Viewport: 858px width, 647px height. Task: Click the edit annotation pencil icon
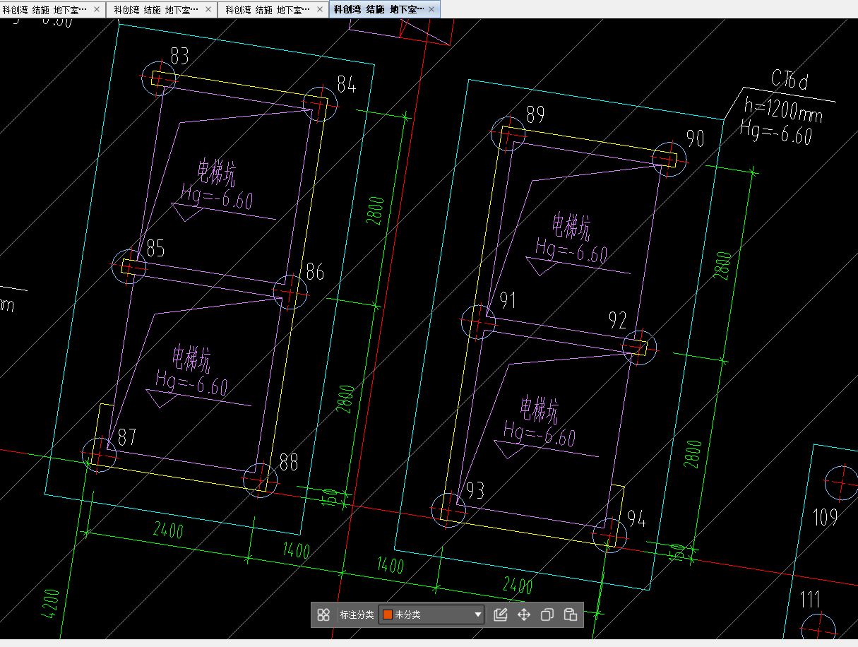(x=501, y=615)
